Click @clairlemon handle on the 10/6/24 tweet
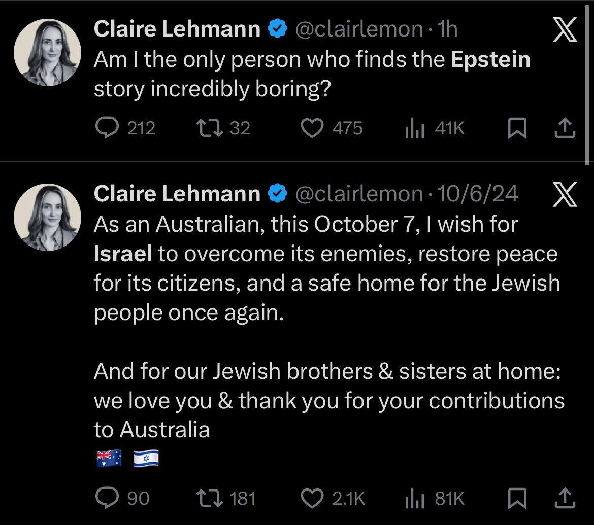 click(358, 194)
